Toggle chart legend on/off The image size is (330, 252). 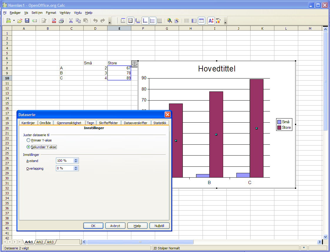[130, 21]
